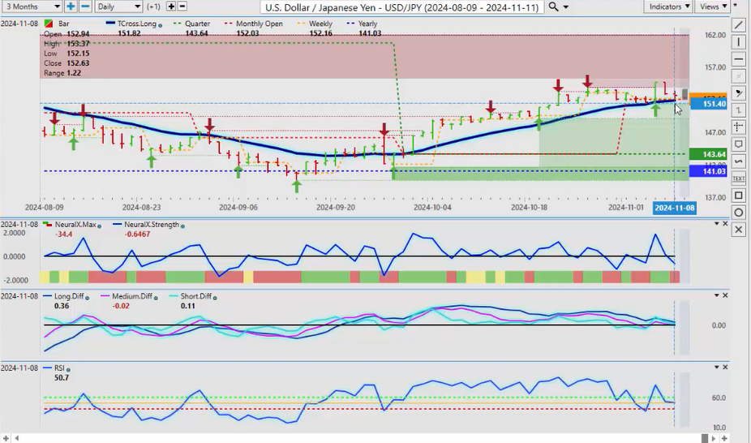Select the vertical line drawing tool
751x443 pixels.
[739, 42]
